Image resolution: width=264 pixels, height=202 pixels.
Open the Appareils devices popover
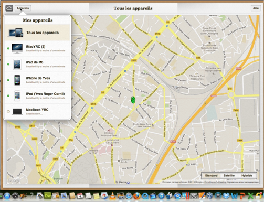pos(23,8)
